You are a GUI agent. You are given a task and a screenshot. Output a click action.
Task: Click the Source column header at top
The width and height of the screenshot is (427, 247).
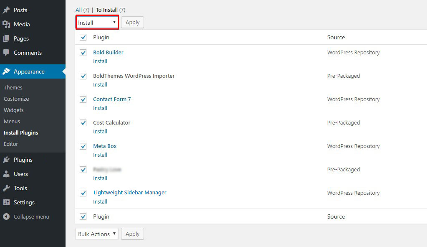(336, 37)
